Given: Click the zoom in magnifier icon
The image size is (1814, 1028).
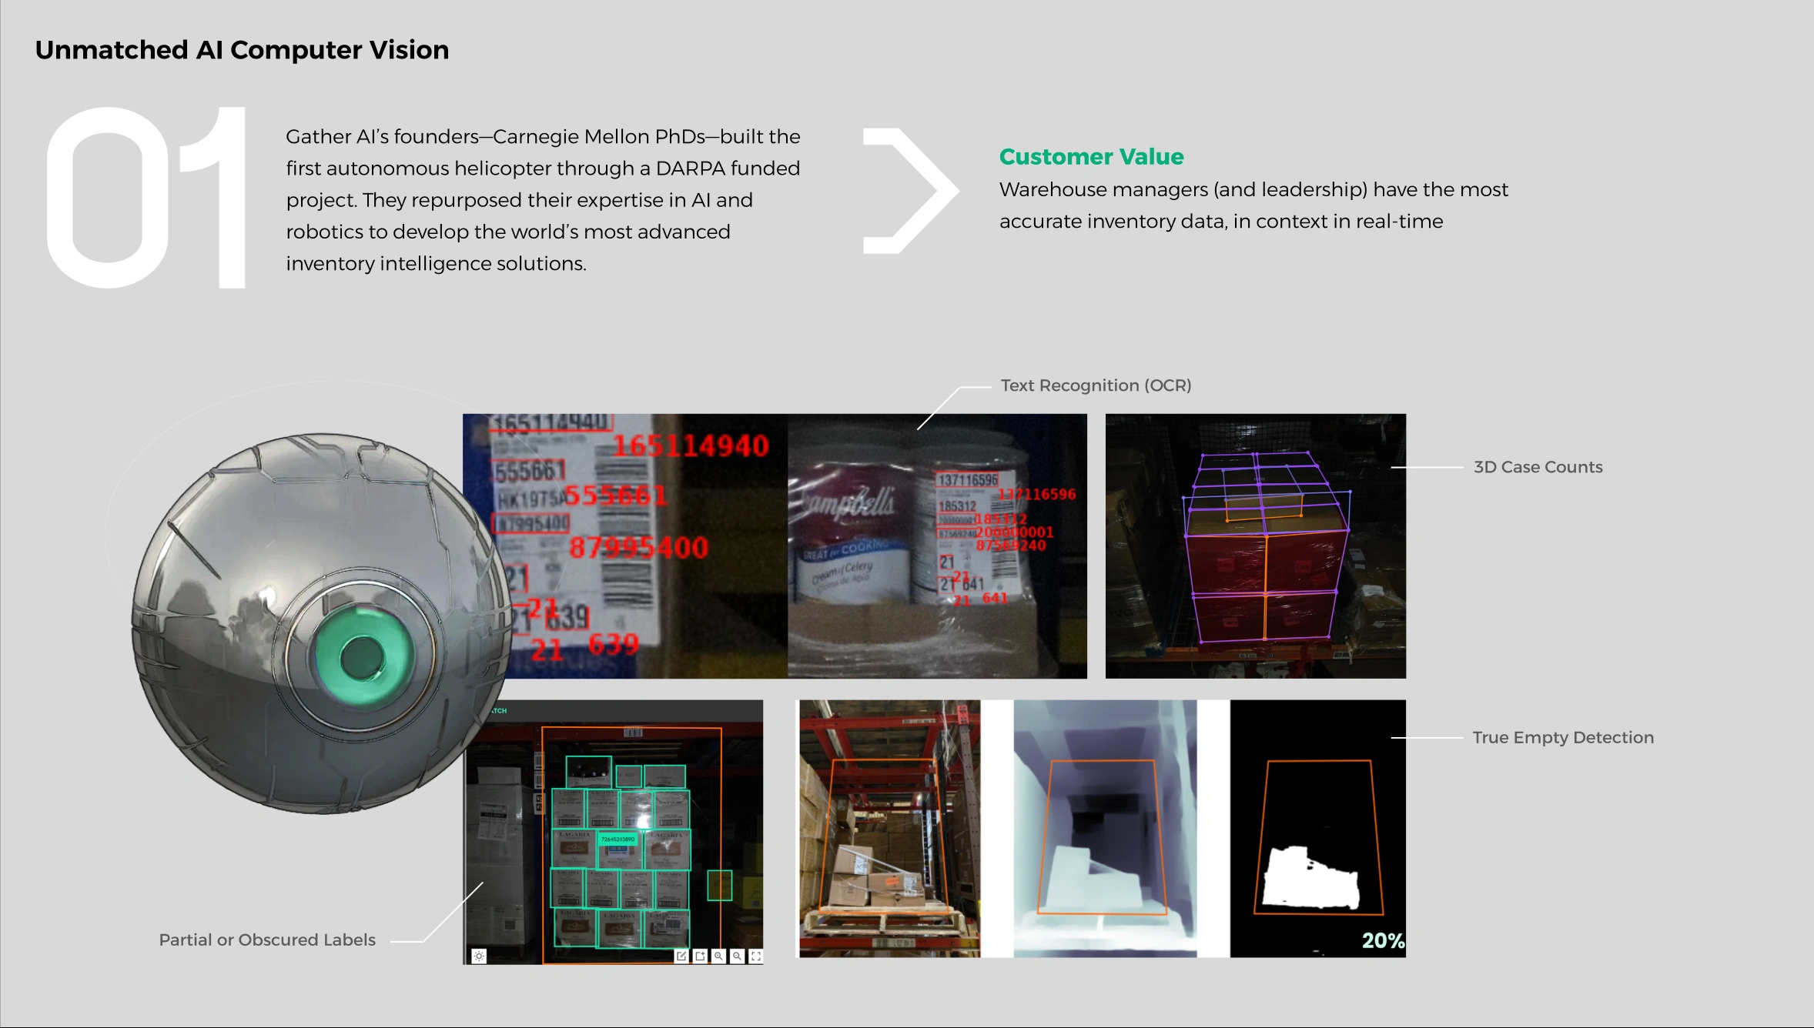Looking at the screenshot, I should click(x=718, y=956).
